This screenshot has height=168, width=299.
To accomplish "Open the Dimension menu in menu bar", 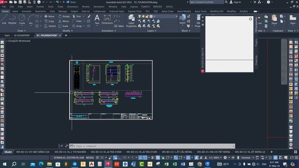I will coord(72,7).
